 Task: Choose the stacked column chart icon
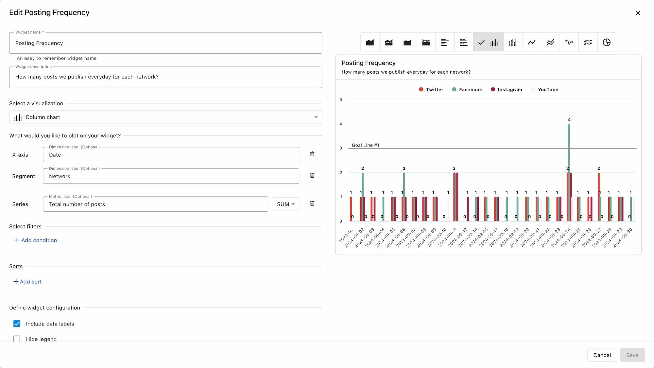click(x=513, y=42)
